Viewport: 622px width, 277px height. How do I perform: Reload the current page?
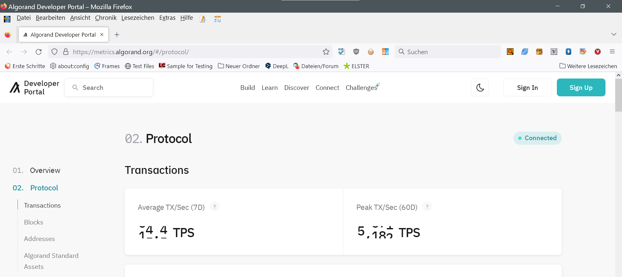[x=39, y=52]
